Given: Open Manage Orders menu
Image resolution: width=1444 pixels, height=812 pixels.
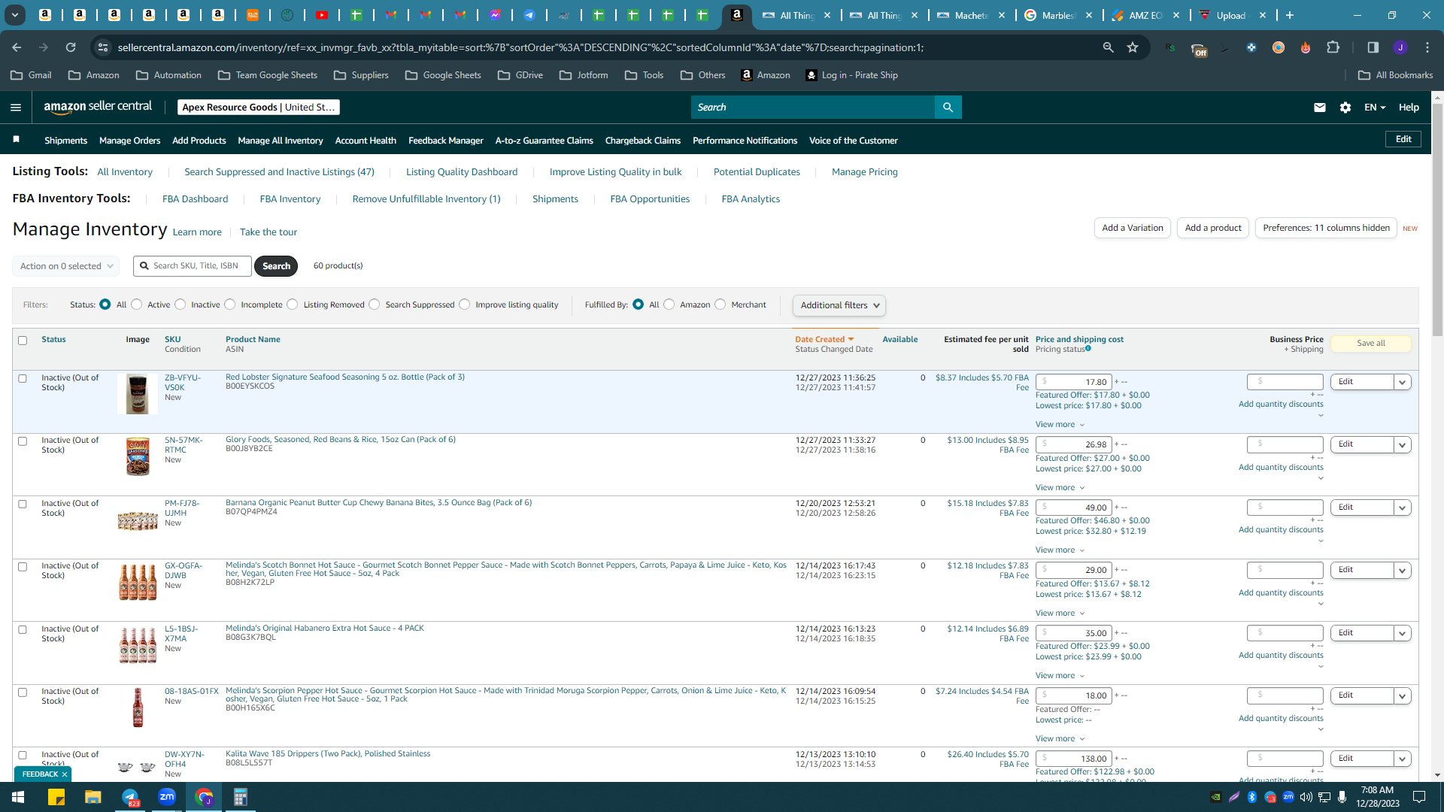Looking at the screenshot, I should (x=129, y=141).
